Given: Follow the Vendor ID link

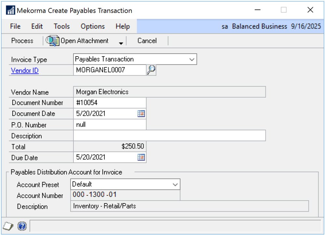Looking at the screenshot, I should point(24,71).
